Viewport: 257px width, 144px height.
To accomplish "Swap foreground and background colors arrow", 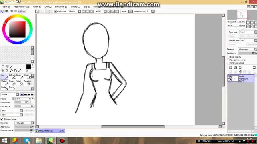I will pyautogui.click(x=33, y=66).
